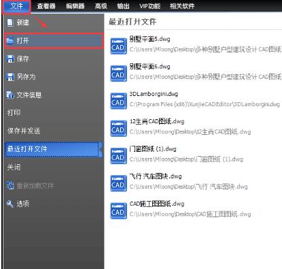Click CAD icon for 别墅平面6.dwg
This screenshot has width=282, height=269.
pyautogui.click(x=118, y=74)
